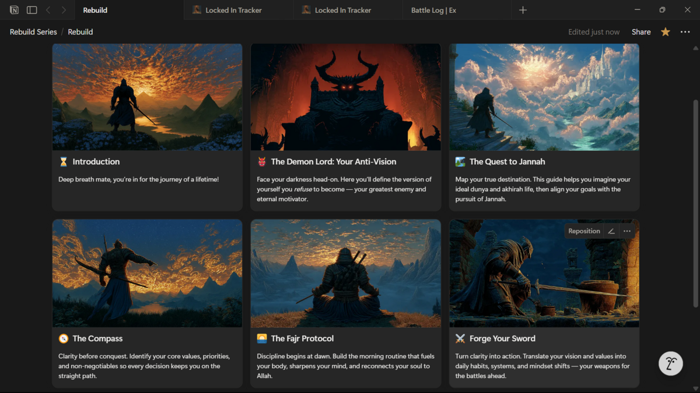Click Reposition on Forge Your Sword cover
This screenshot has height=393, width=700.
pyautogui.click(x=584, y=231)
